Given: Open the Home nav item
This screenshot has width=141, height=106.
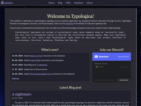Looking at the screenshot, I should click(51, 3).
